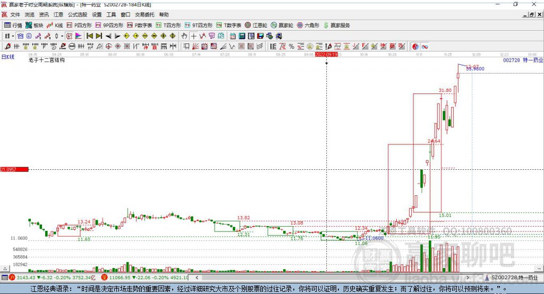The image size is (544, 294).
Task: Open the calendar date tool
Action: pyautogui.click(x=233, y=36)
